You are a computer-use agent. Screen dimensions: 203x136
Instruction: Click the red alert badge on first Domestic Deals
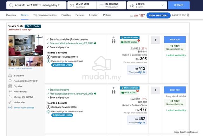138,41
